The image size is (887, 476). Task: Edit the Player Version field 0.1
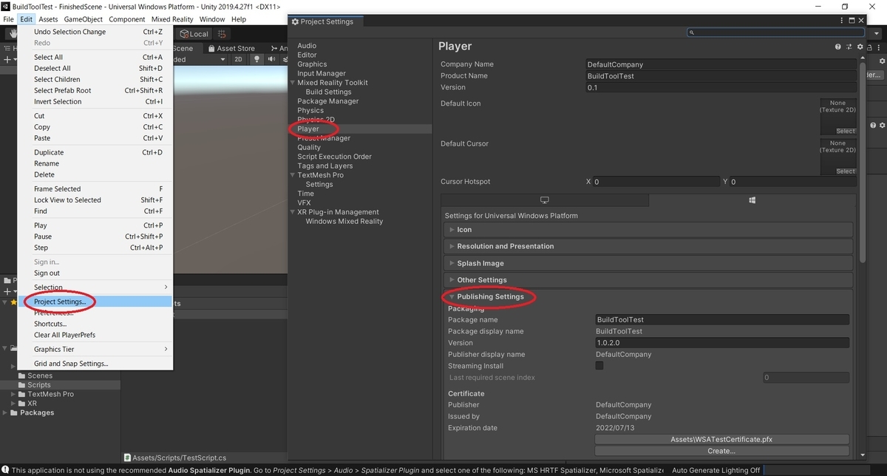click(721, 87)
